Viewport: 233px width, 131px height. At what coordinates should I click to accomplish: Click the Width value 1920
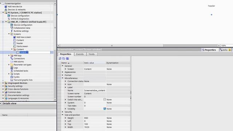(95, 127)
